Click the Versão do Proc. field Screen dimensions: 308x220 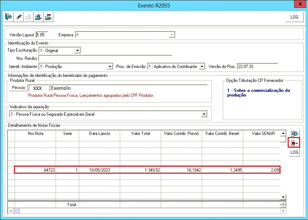pos(257,67)
